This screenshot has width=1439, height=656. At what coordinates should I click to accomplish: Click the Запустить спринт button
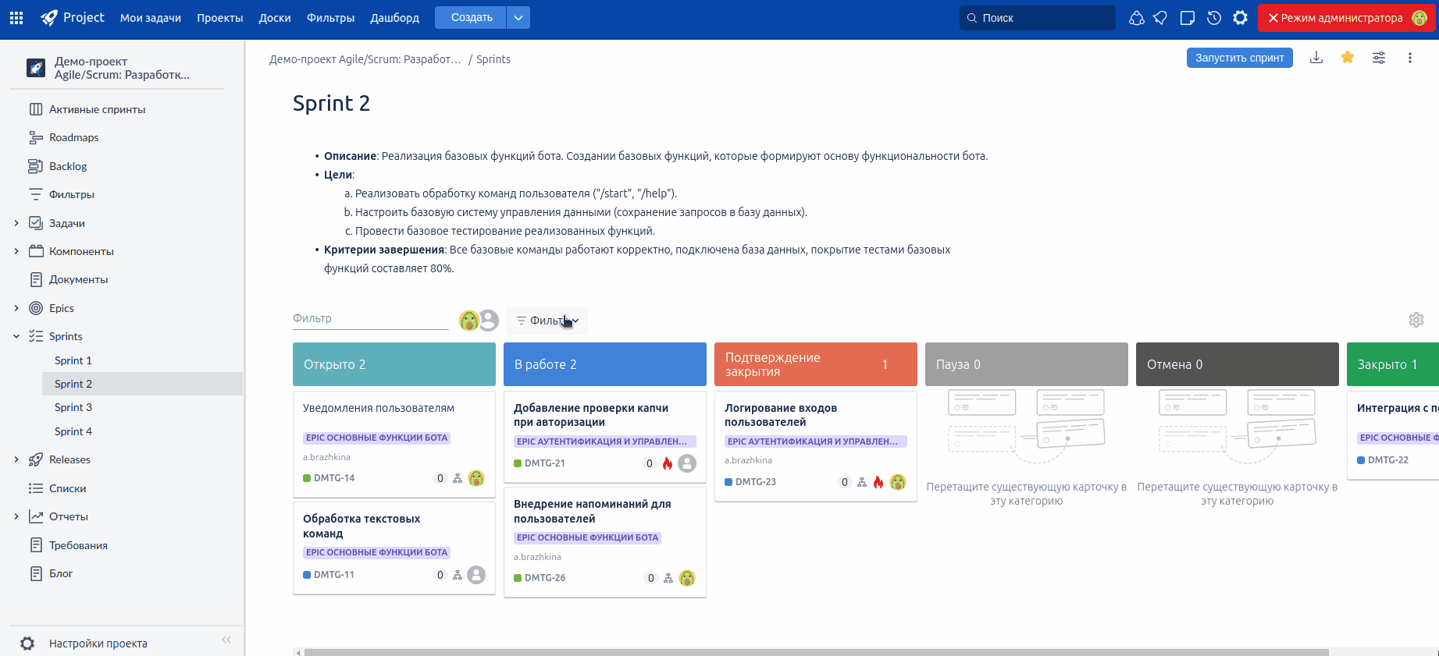tap(1239, 58)
